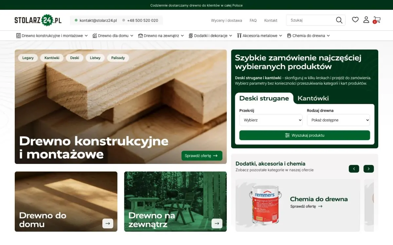This screenshot has height=245, width=393.
Task: Select the Palisady tag chip
Action: pyautogui.click(x=118, y=58)
